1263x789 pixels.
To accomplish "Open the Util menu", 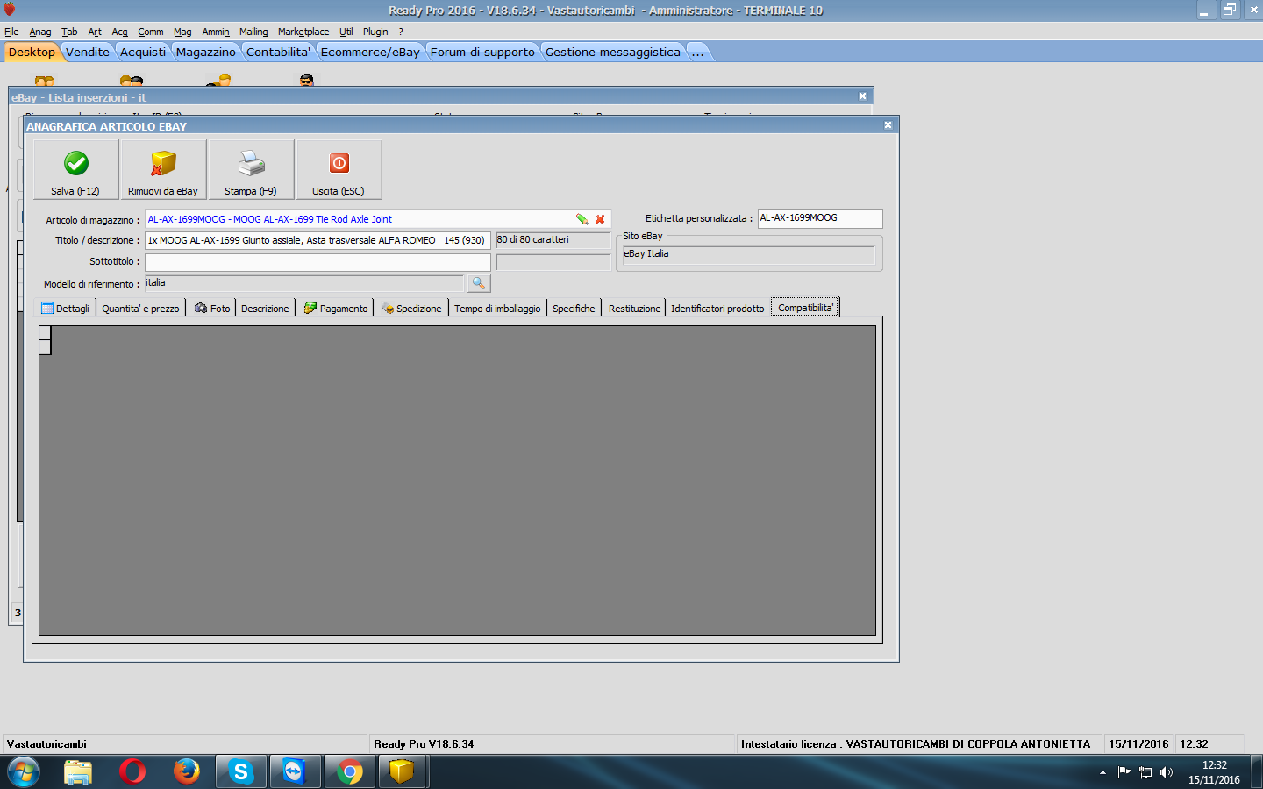I will [346, 32].
